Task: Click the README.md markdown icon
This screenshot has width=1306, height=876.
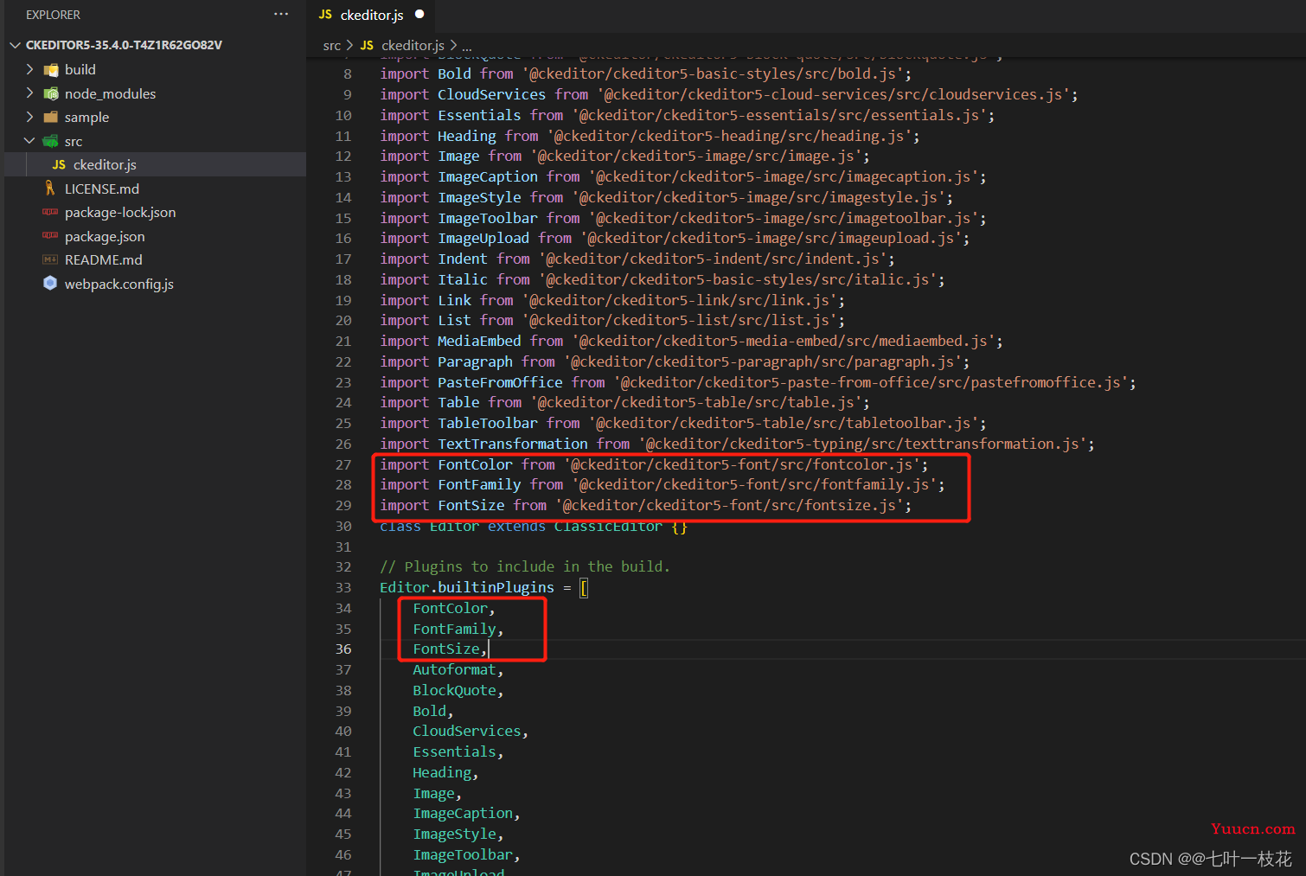Action: point(50,259)
